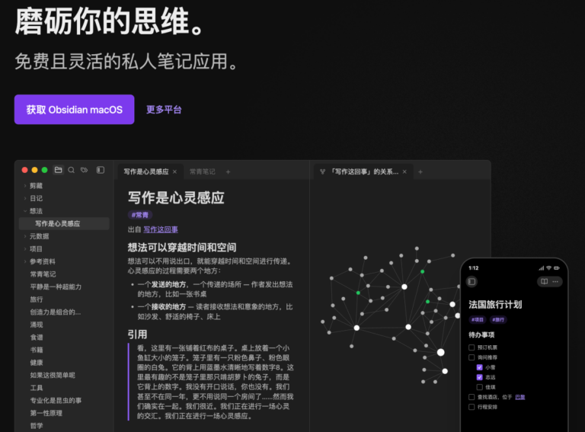The height and width of the screenshot is (432, 585).
Task: Tap the phone reading view book icon
Action: point(545,281)
